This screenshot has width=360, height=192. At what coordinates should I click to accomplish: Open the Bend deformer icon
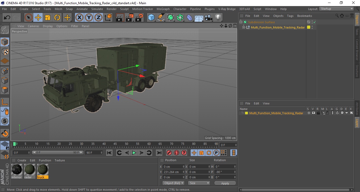click(190, 18)
